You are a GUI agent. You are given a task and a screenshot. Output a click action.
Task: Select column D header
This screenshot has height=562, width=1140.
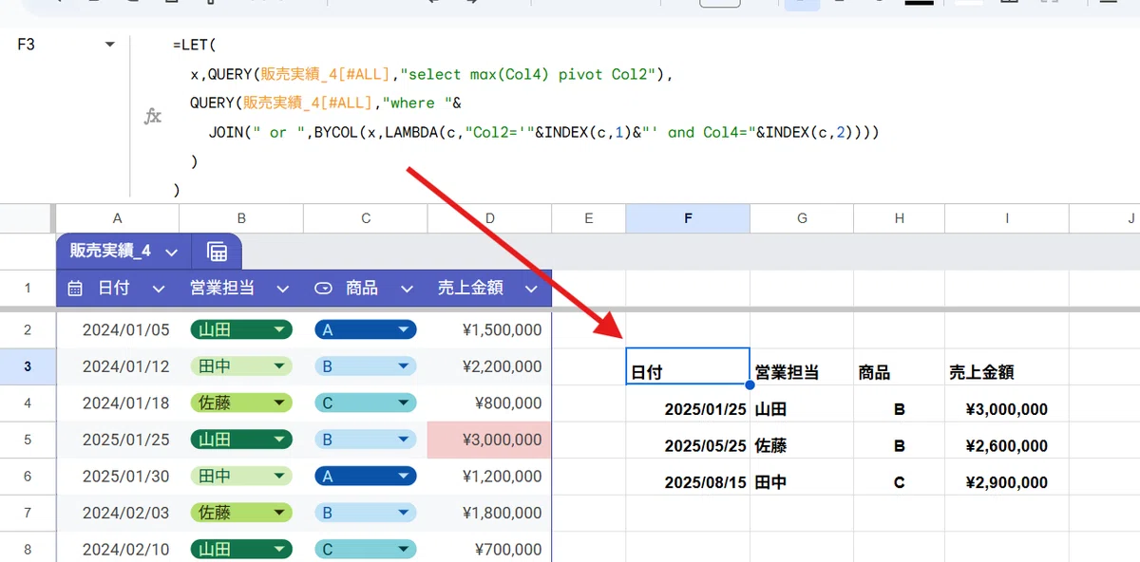(x=489, y=218)
